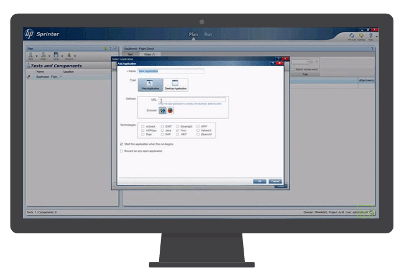
Task: Open Plan panel help question mark
Action: pyautogui.click(x=110, y=49)
